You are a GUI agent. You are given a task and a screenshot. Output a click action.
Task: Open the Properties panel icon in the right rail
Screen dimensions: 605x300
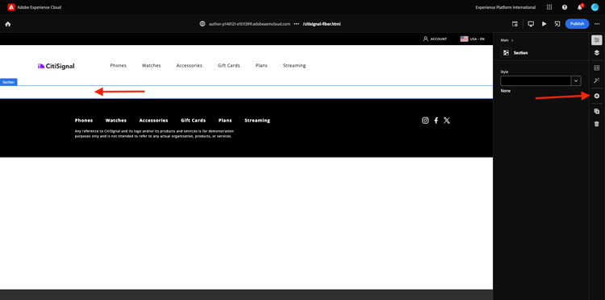[596, 40]
